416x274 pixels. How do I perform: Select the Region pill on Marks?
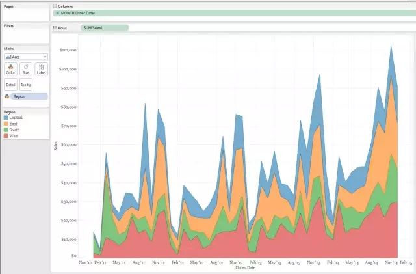pos(29,96)
